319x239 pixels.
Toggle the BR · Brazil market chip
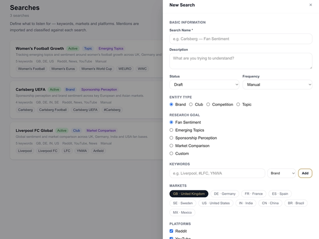(x=296, y=203)
